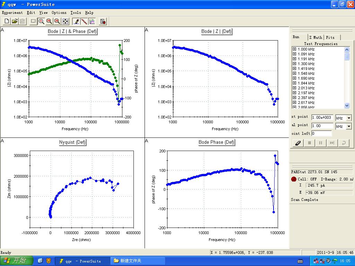355x266 pixels.
Task: Click the eraser icon in the Run panel
Action: 298,143
